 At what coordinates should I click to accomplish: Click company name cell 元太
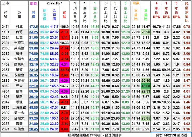pyautogui.click(x=19, y=86)
